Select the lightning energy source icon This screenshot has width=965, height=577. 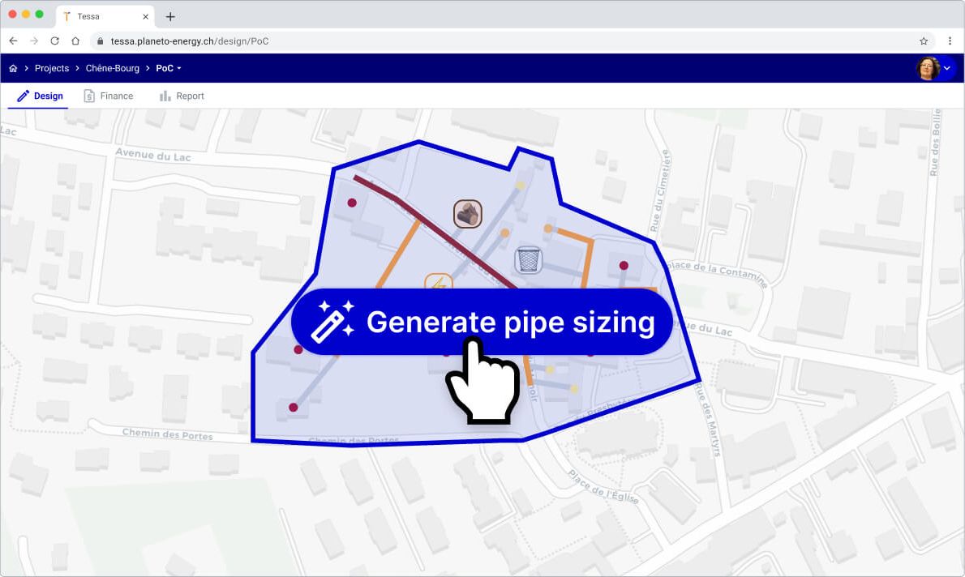[x=439, y=282]
